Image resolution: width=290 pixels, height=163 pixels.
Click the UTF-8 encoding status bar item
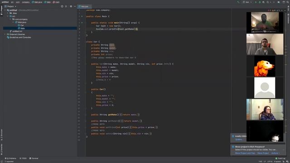coord(270,162)
